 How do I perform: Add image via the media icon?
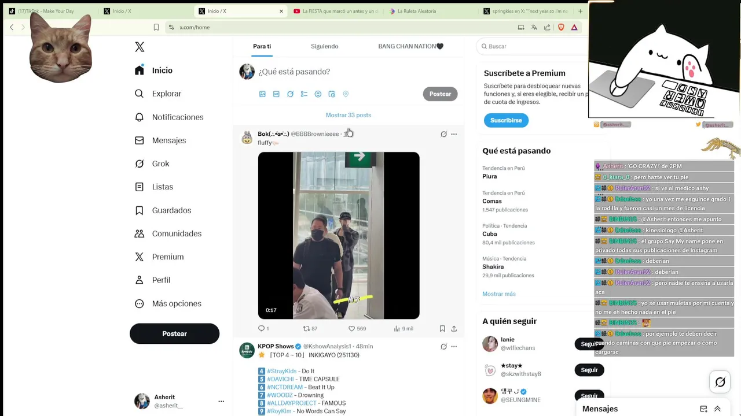(262, 94)
